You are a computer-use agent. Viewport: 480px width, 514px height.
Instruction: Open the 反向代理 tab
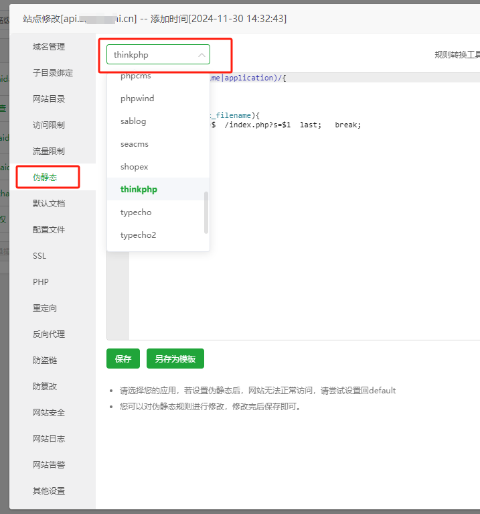coord(49,334)
